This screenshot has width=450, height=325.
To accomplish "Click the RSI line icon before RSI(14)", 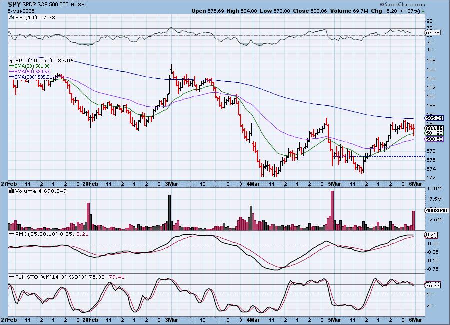I will coord(12,17).
